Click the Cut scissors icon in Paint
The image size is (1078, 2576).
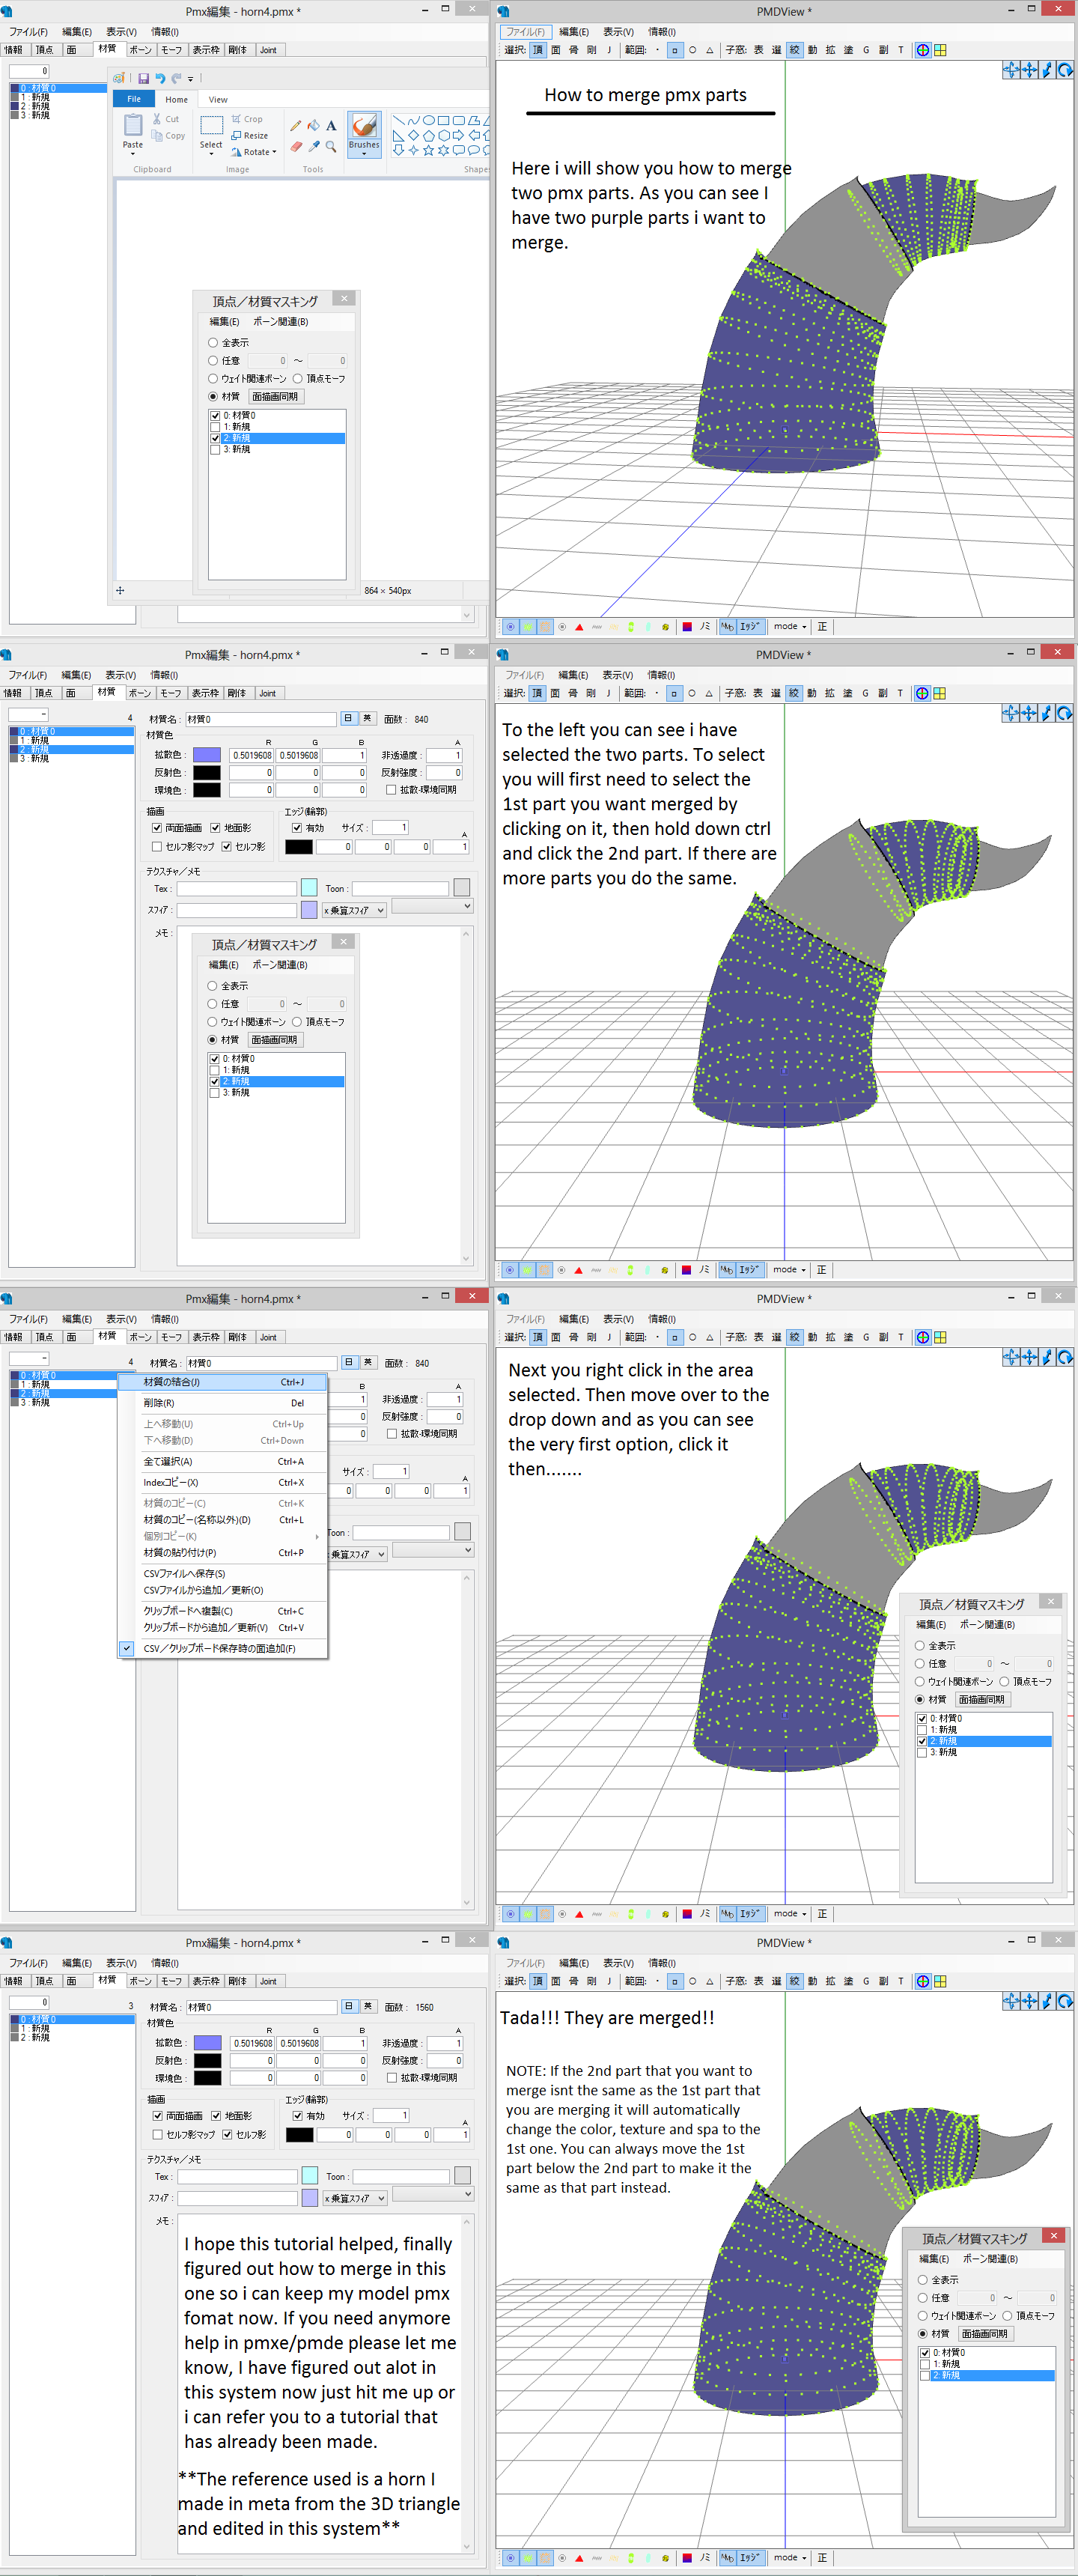coord(157,119)
